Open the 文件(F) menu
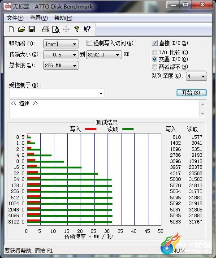The image size is (216, 258). pos(15,18)
